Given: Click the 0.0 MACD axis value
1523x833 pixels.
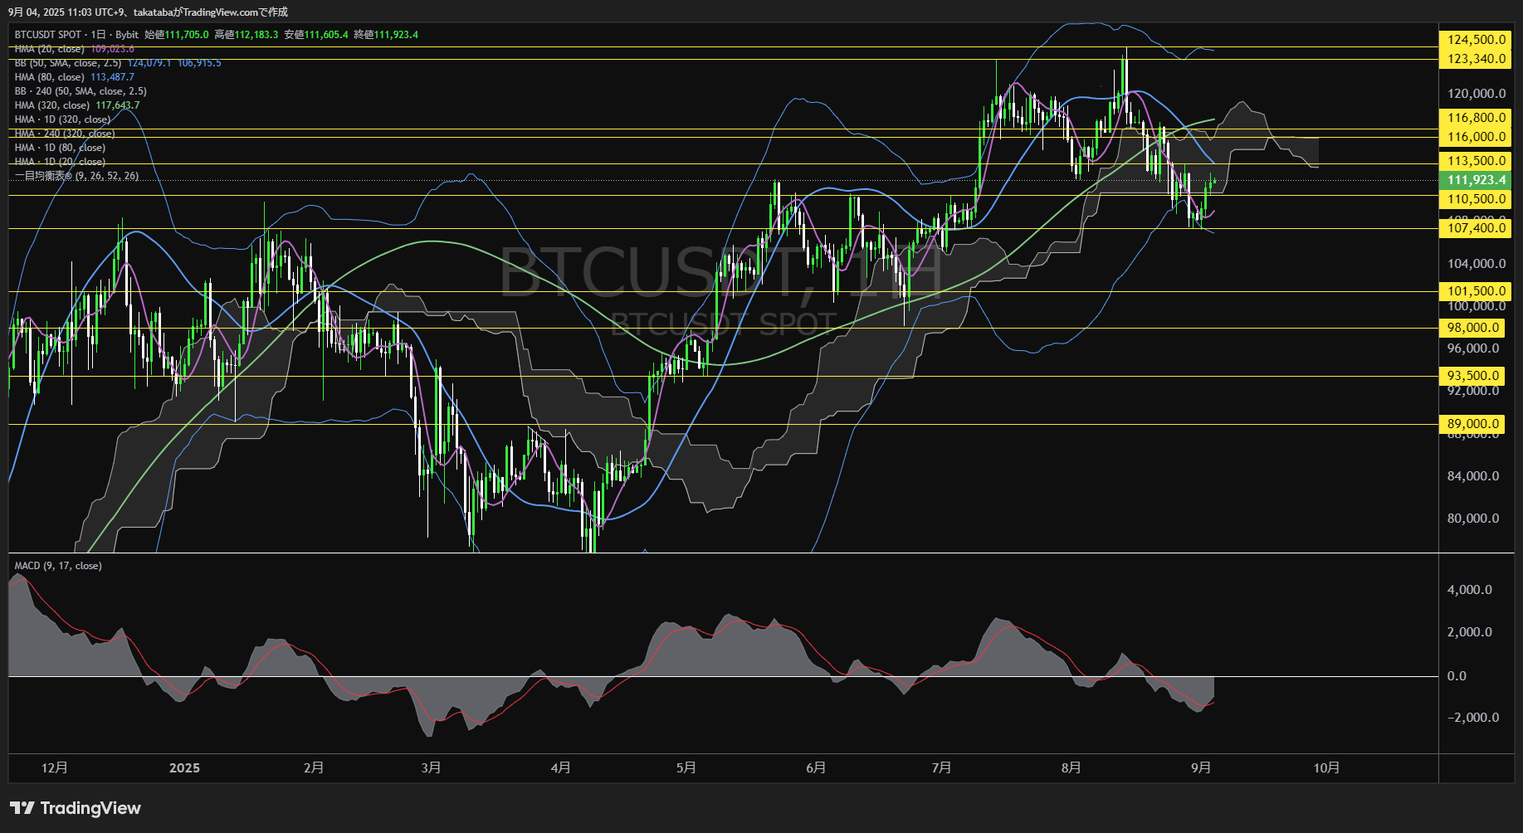Looking at the screenshot, I should point(1457,676).
